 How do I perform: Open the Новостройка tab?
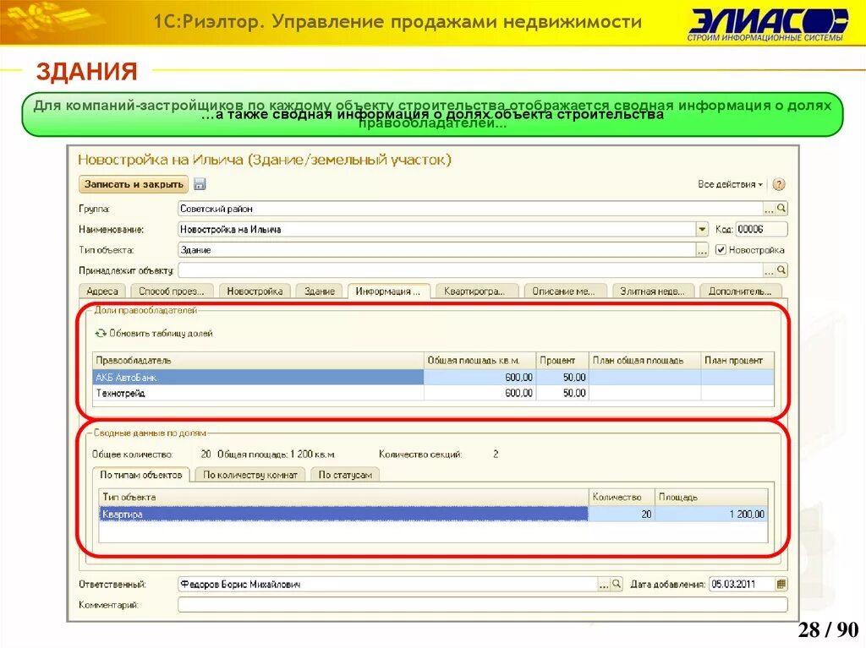coord(255,291)
